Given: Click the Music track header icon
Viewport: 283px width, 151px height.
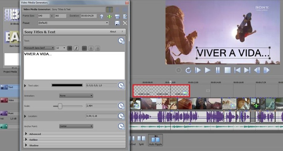Looking at the screenshot, I should point(4,113).
